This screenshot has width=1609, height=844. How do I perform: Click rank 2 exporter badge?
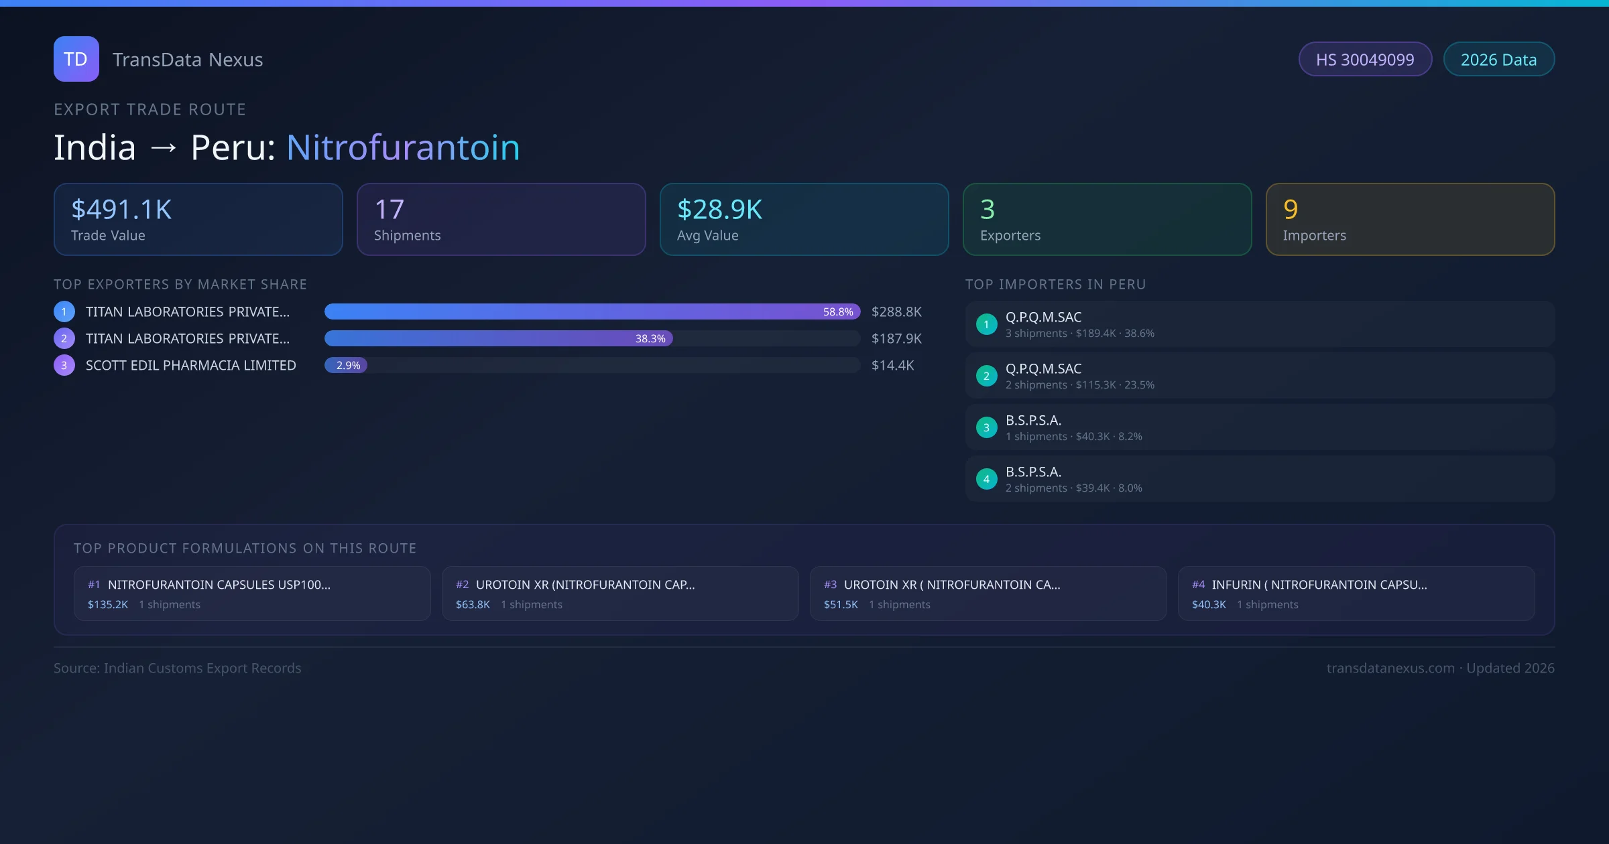(x=64, y=338)
